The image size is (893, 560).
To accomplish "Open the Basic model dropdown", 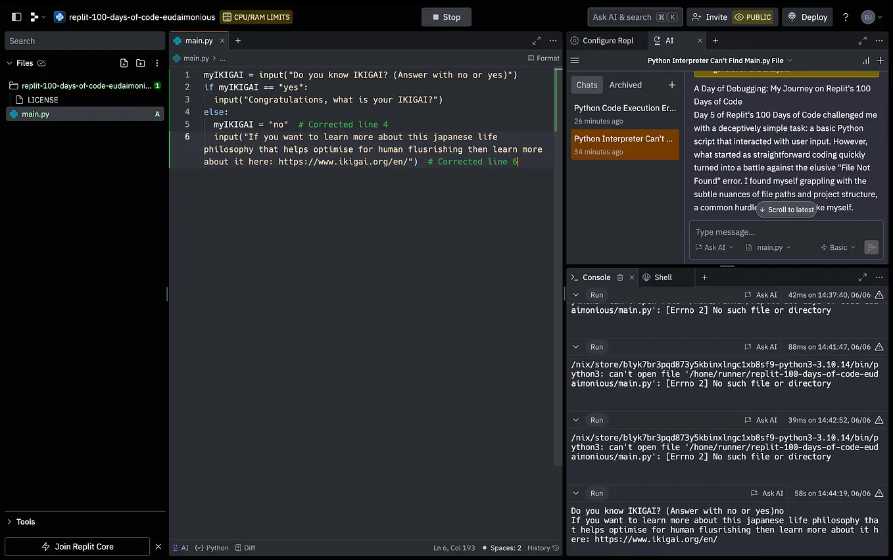I will tap(838, 247).
